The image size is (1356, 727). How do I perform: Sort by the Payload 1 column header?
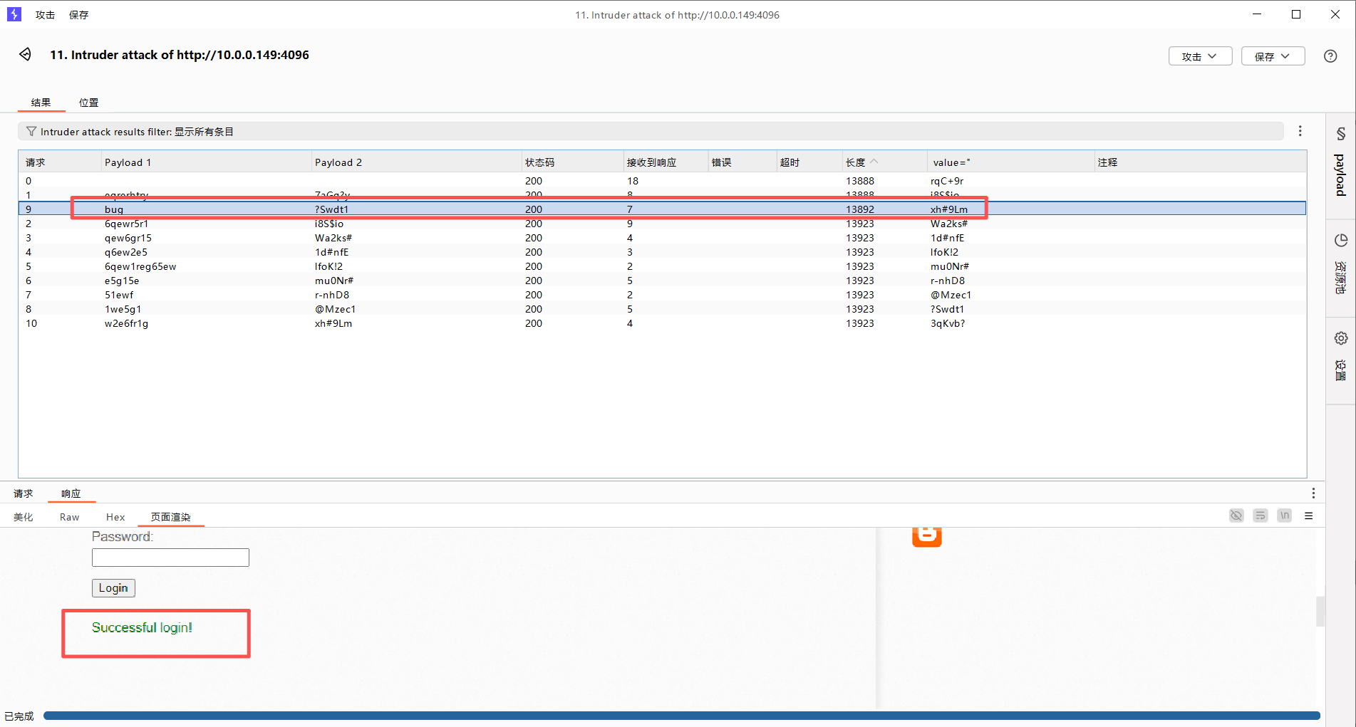point(207,162)
